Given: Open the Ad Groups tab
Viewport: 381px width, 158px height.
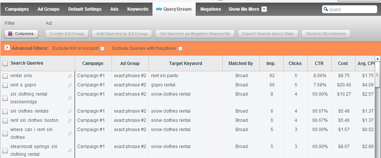Looking at the screenshot, I should click(x=48, y=9).
